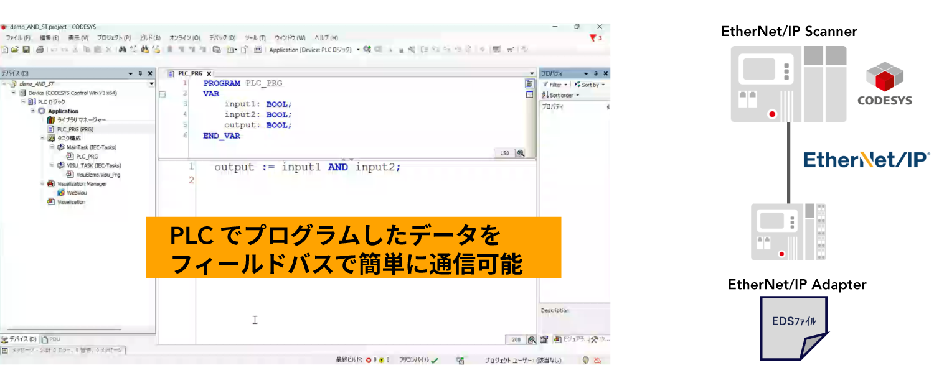Switch to the POU bottom tab

52,339
